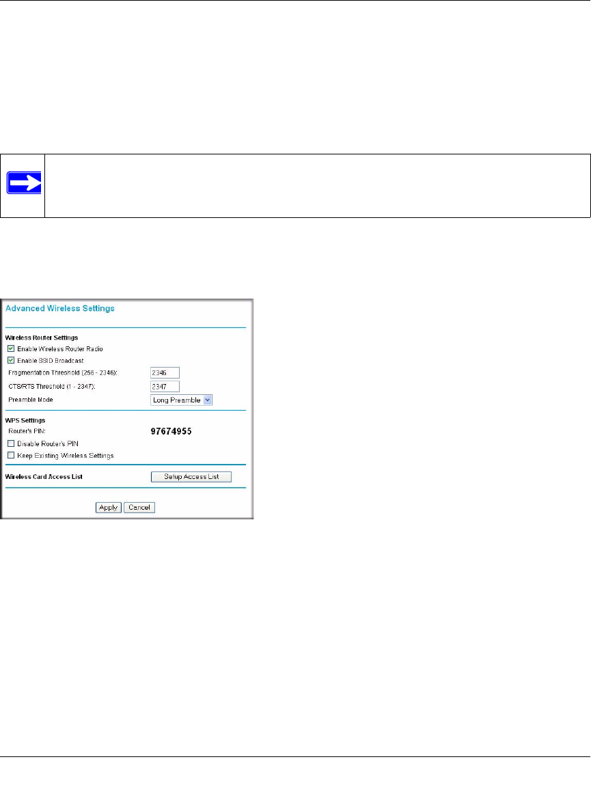
Task: Open the Preamble Mode dropdown
Action: click(182, 400)
